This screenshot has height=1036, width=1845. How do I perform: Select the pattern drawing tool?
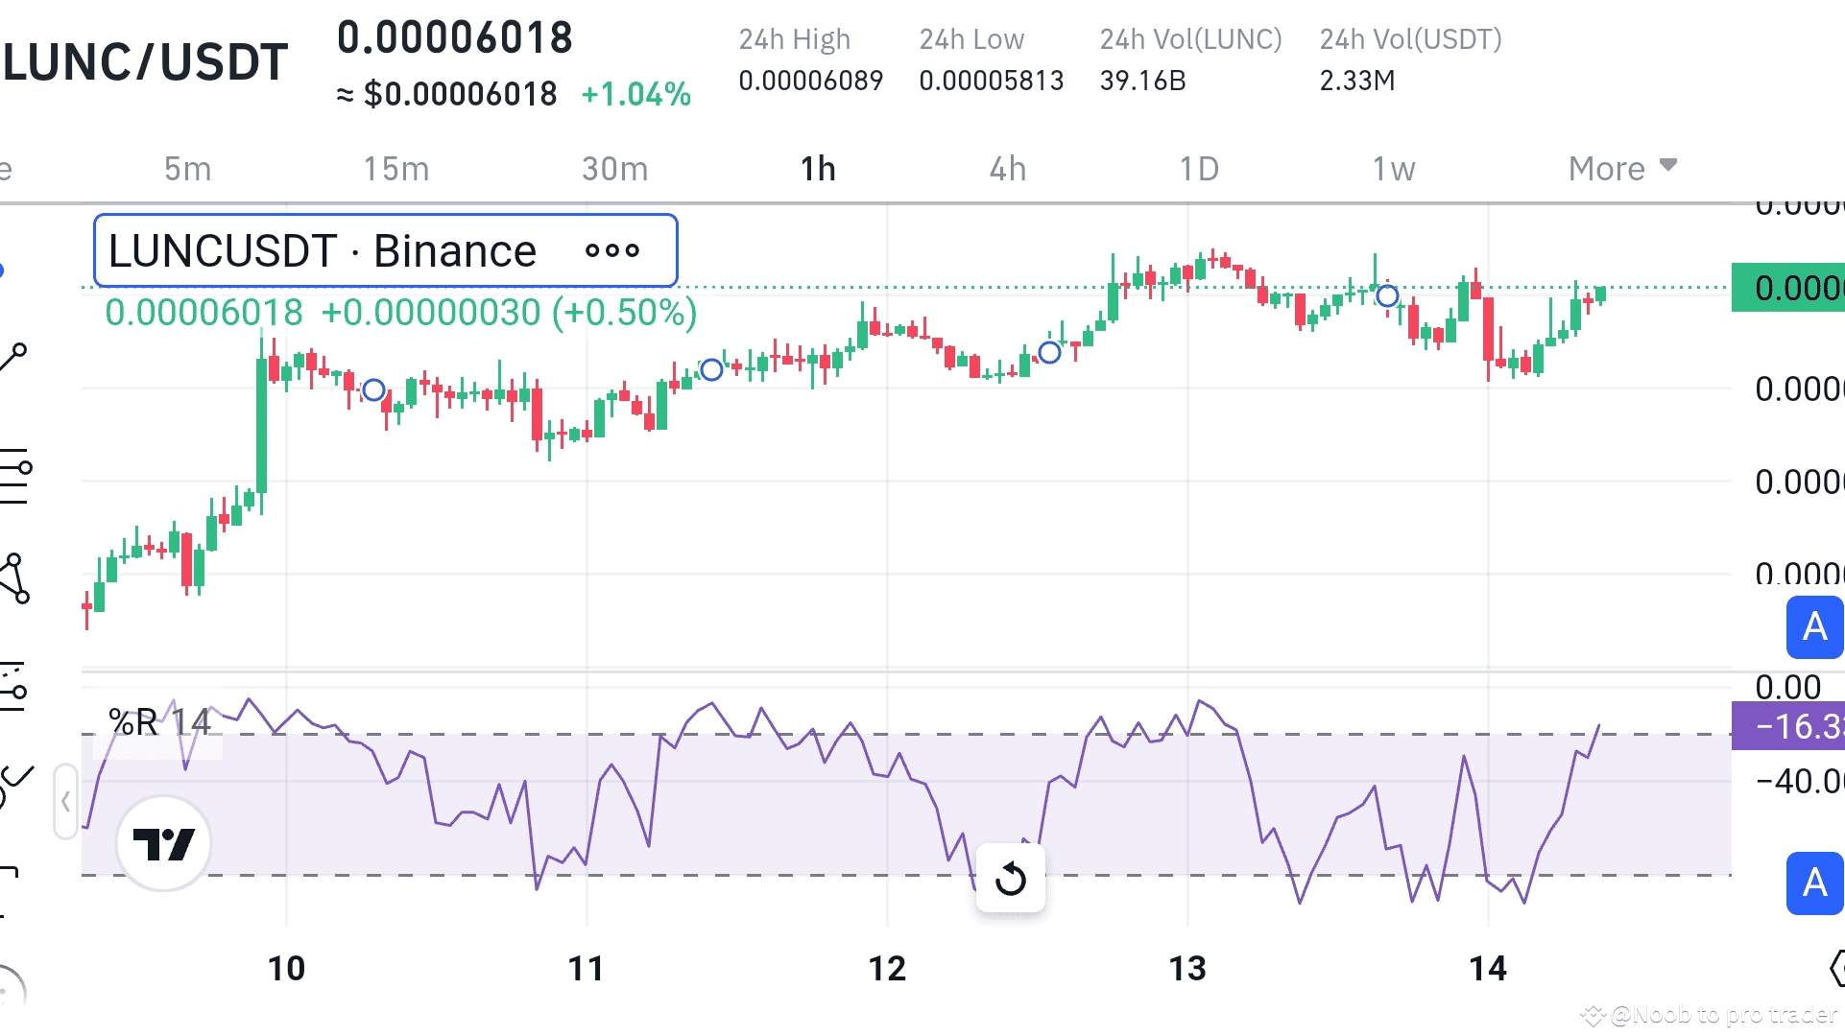point(13,577)
